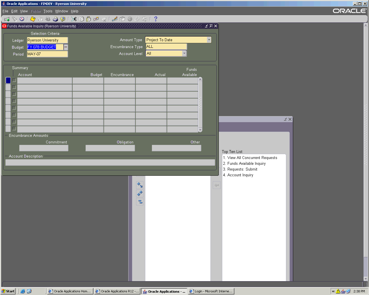Click the Period input field
Image resolution: width=369 pixels, height=295 pixels.
47,54
